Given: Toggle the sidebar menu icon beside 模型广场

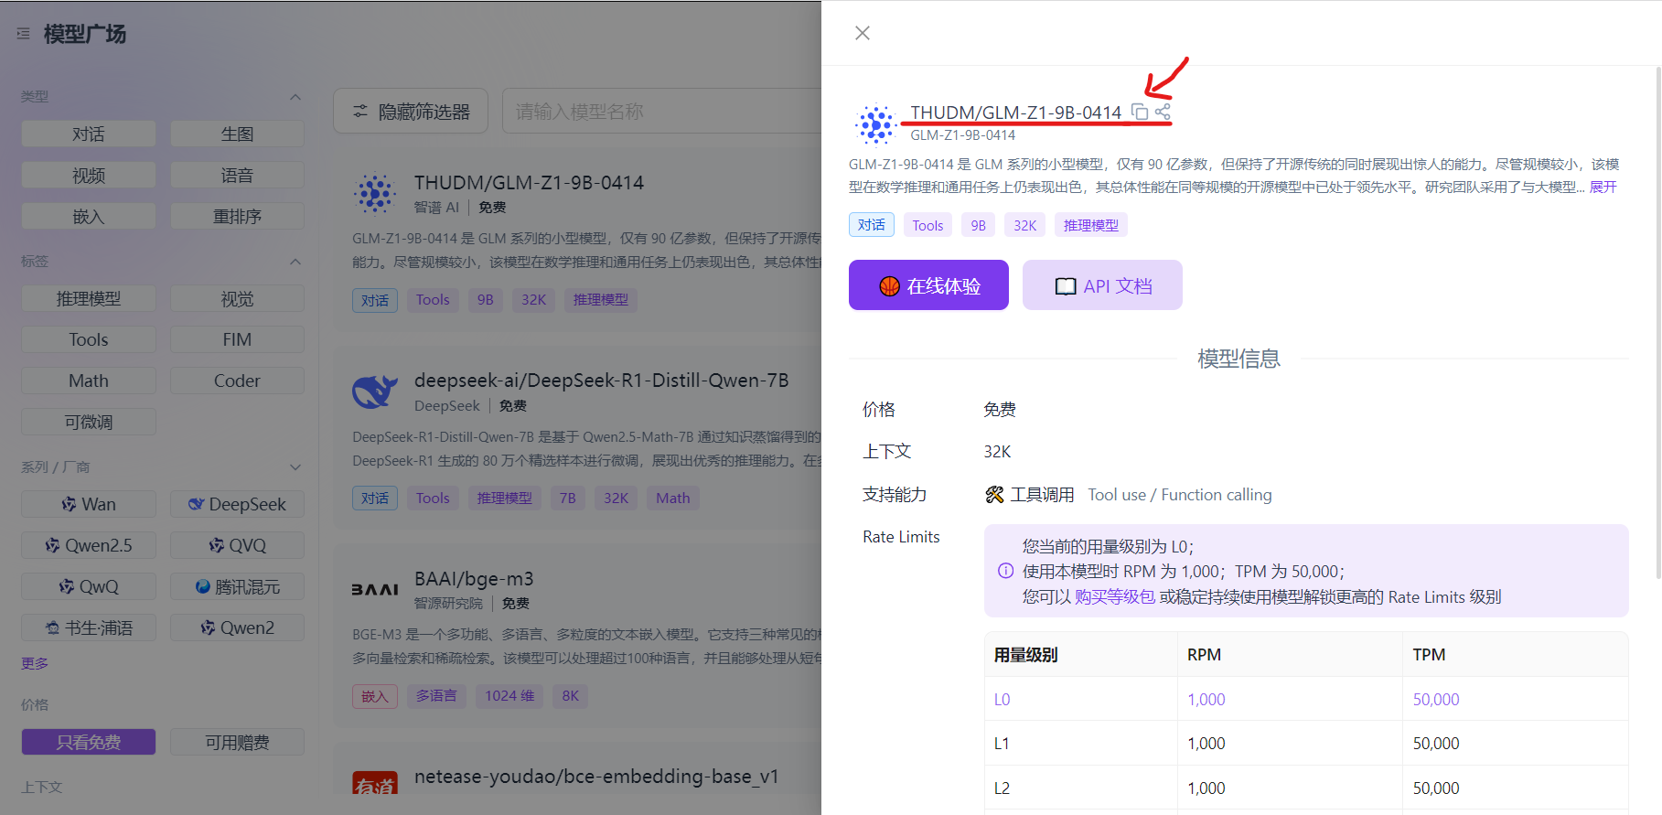Looking at the screenshot, I should click(24, 34).
